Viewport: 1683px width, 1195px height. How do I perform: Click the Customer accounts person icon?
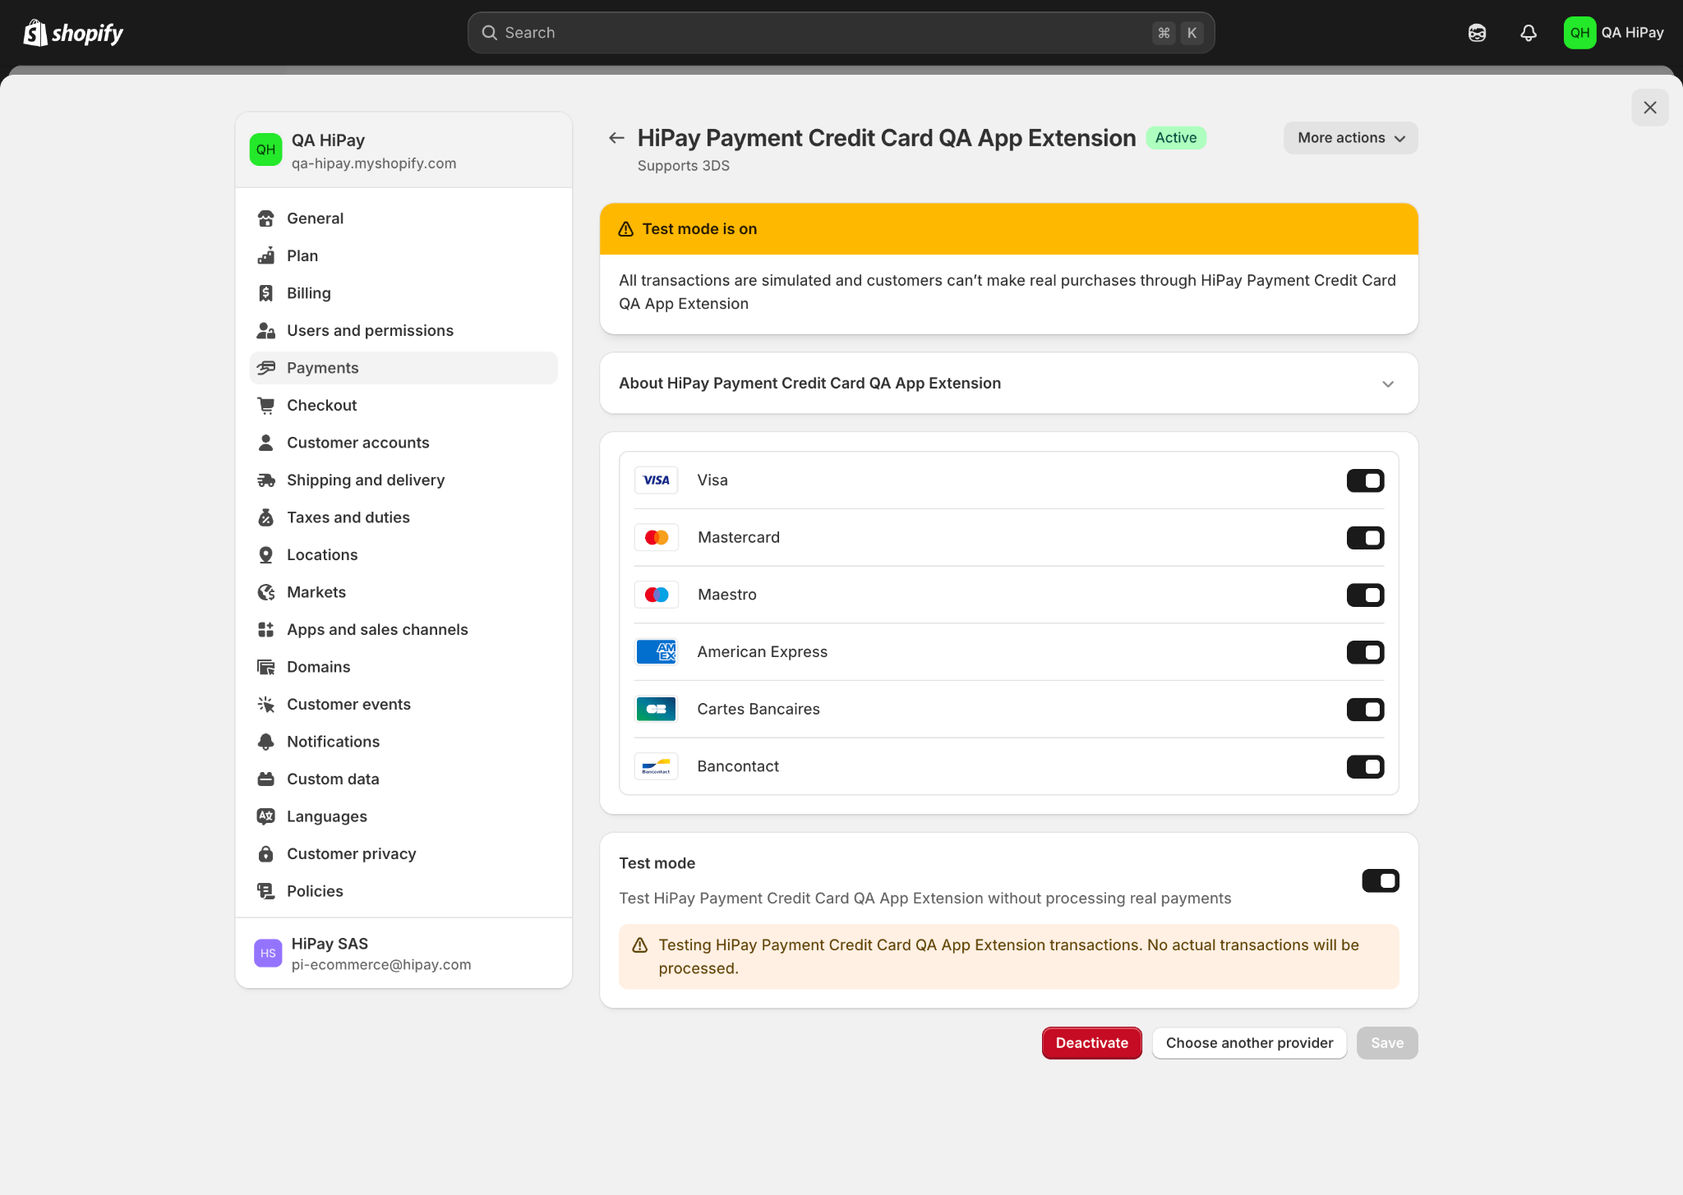coord(265,443)
